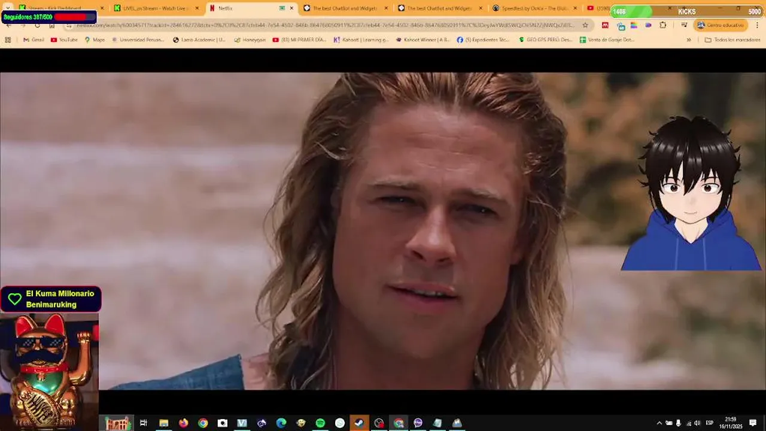This screenshot has width=766, height=431.
Task: Open Expedientes Téc... Facebook bookmark
Action: [483, 40]
